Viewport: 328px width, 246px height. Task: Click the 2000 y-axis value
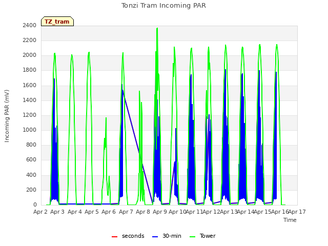[x=30, y=55]
